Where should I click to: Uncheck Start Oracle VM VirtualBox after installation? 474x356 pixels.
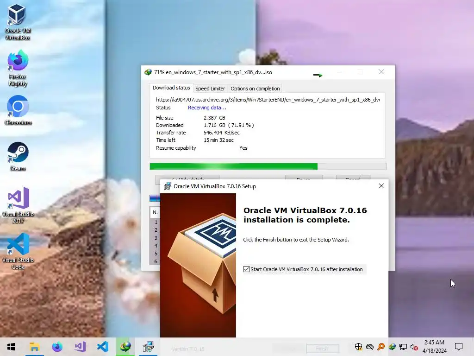pos(246,269)
